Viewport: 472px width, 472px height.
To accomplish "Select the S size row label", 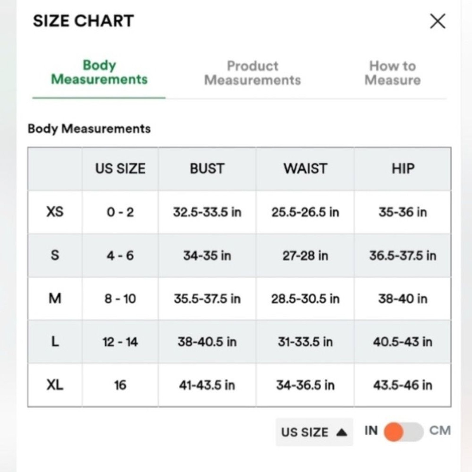I will click(55, 255).
